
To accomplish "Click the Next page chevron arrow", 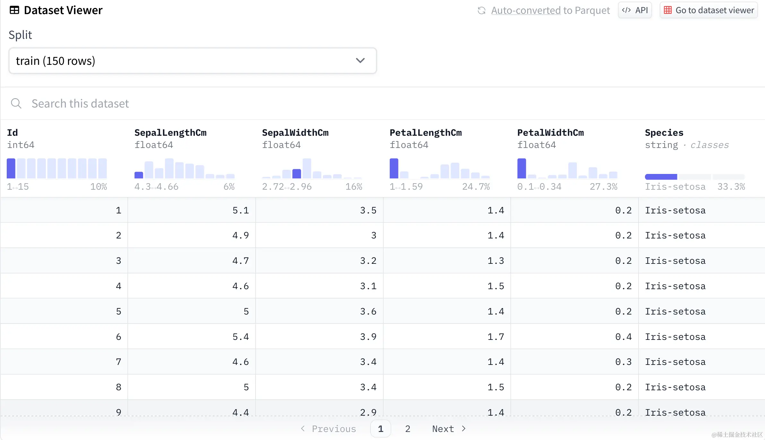I will tap(464, 429).
